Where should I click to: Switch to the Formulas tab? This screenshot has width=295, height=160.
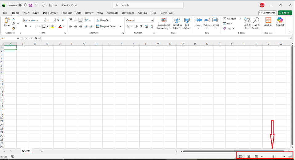pos(67,13)
